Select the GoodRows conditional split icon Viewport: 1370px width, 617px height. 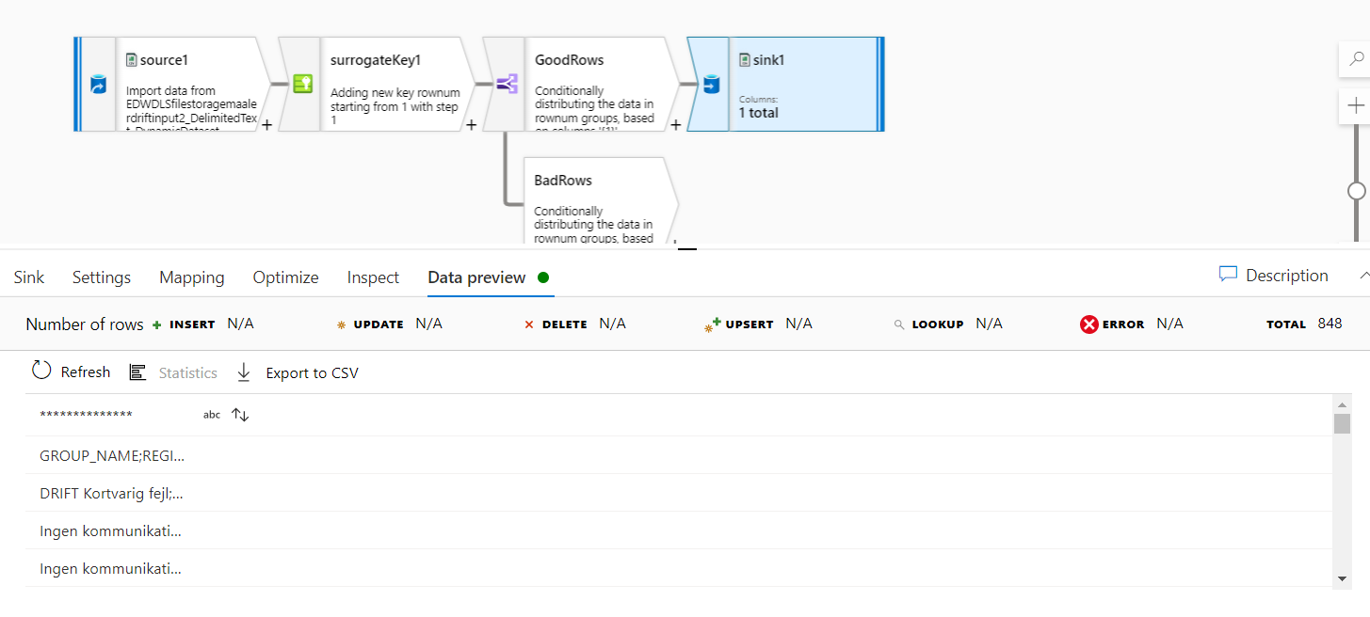click(506, 84)
